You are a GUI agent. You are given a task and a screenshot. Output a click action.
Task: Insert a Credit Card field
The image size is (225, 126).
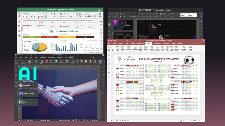coord(171,49)
